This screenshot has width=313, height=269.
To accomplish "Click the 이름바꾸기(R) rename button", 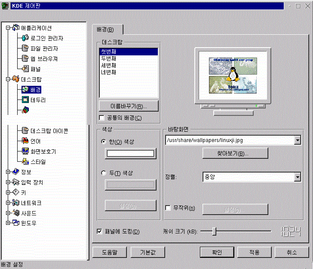I will click(129, 106).
